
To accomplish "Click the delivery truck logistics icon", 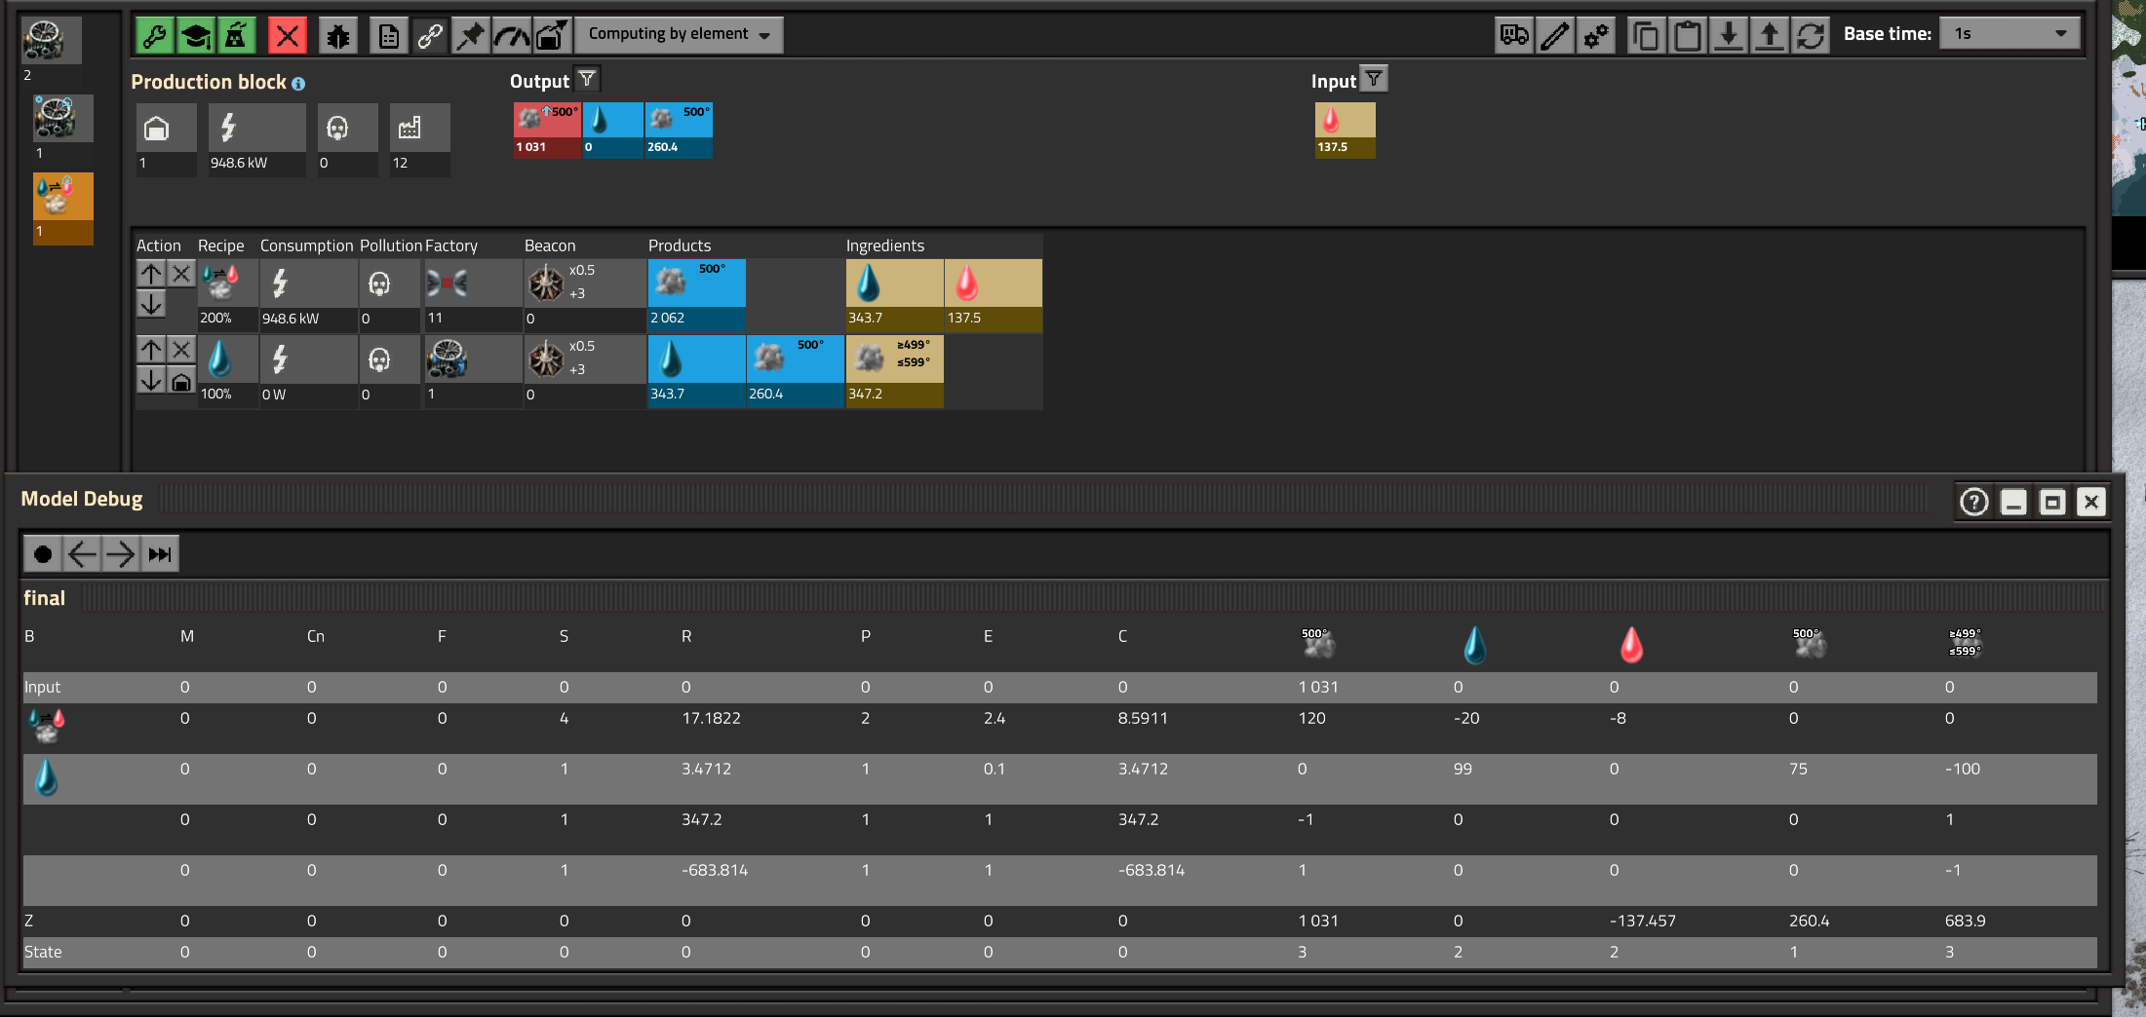I will 1514,36.
